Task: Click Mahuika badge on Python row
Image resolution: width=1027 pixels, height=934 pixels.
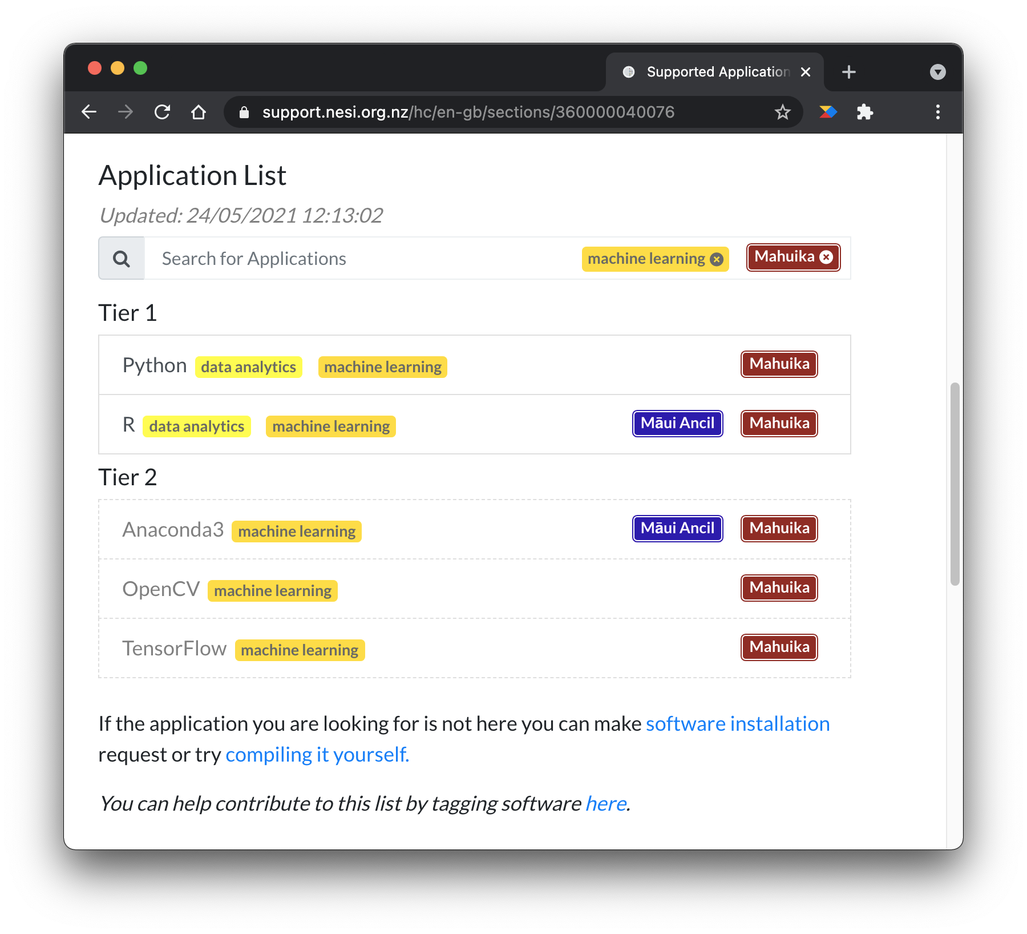Action: pyautogui.click(x=779, y=364)
